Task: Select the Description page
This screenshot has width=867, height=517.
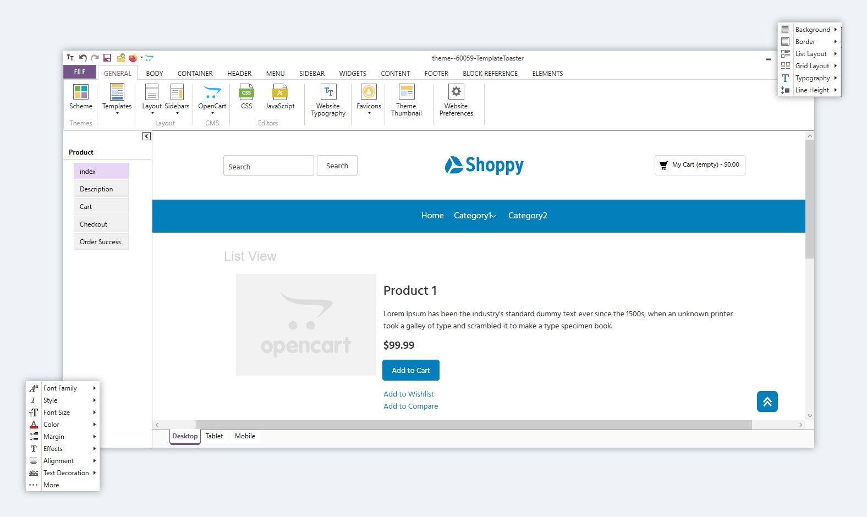Action: [x=101, y=189]
